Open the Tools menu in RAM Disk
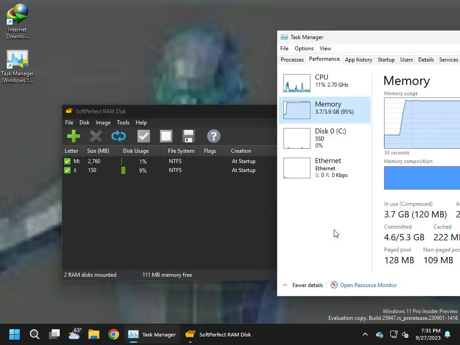This screenshot has height=345, width=460. pos(123,123)
